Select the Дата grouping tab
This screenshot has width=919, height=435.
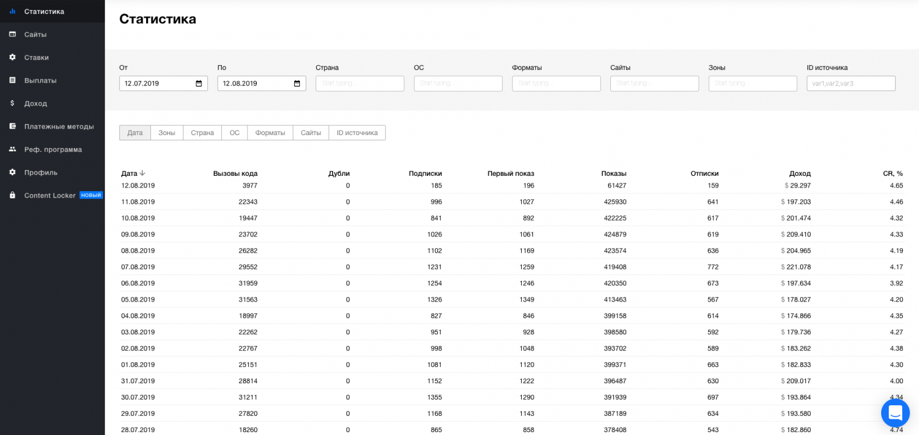[x=135, y=133]
